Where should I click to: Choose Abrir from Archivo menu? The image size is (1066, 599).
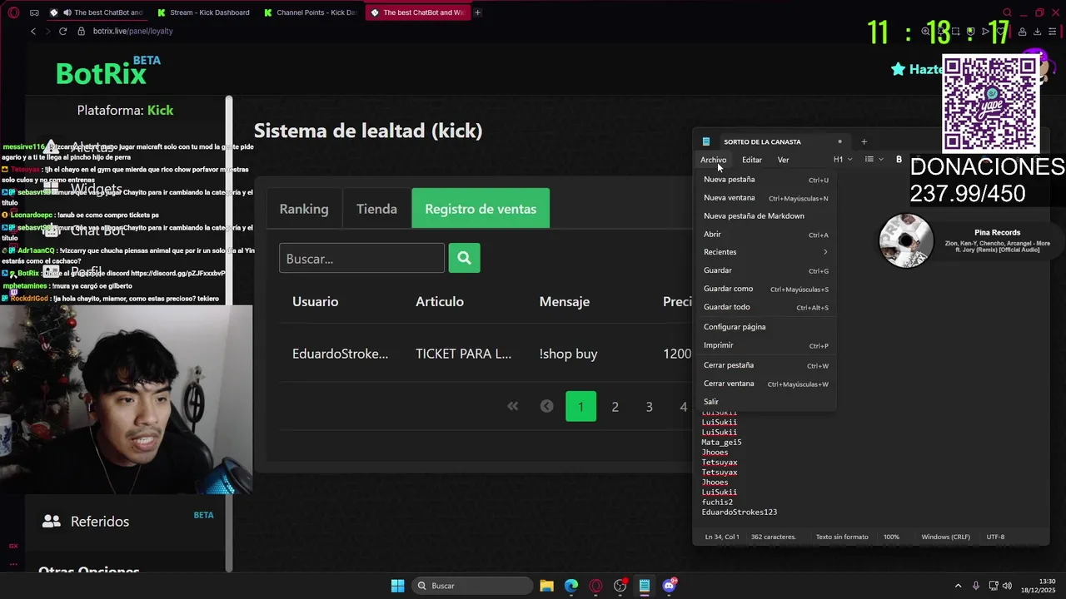765,235
